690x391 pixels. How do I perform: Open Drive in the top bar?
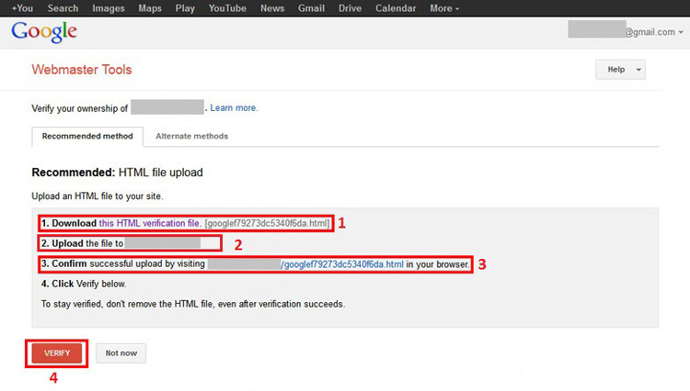point(350,8)
